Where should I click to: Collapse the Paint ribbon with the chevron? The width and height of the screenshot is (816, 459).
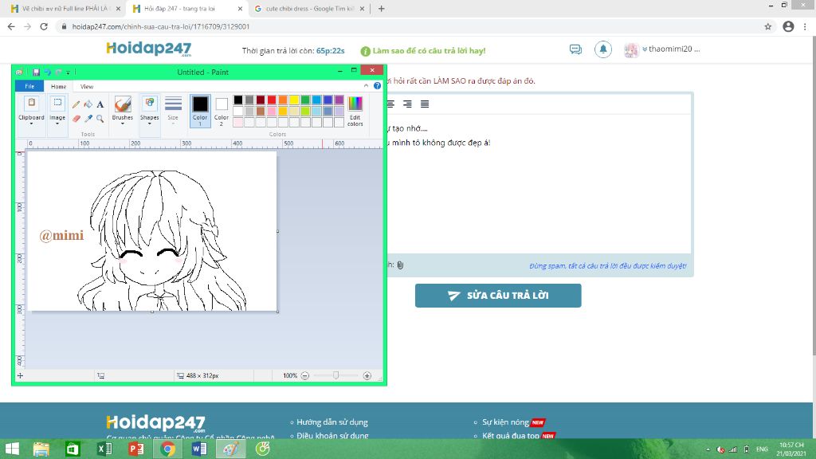[366, 86]
